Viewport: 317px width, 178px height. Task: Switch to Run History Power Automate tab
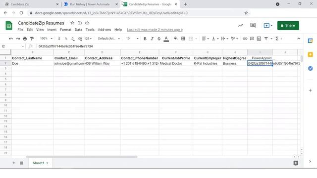point(90,4)
